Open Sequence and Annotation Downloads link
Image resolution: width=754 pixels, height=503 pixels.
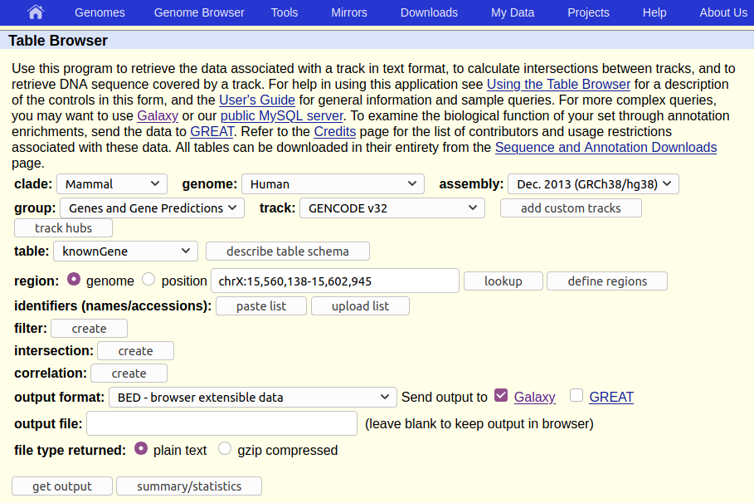[606, 148]
